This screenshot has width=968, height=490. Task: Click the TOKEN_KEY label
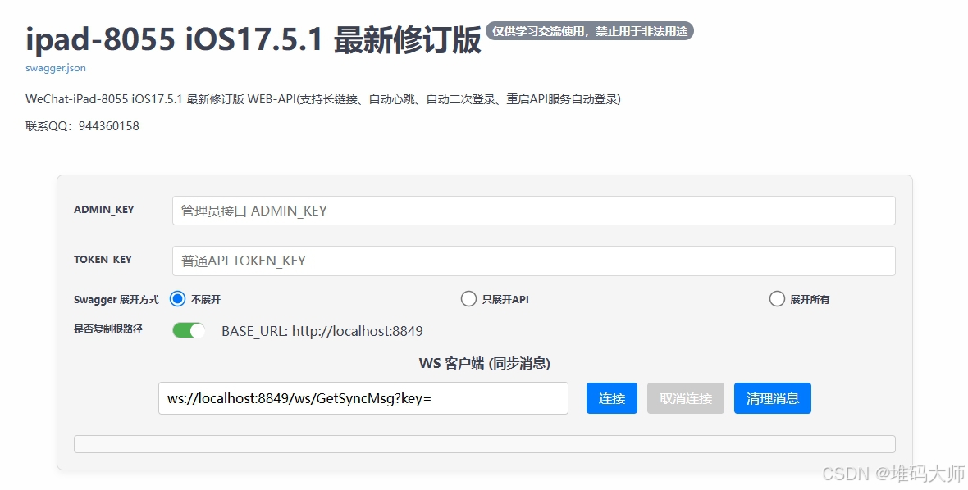click(103, 260)
